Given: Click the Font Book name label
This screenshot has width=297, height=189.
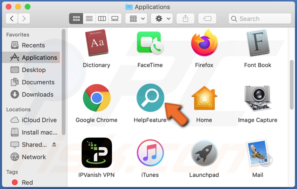Looking at the screenshot, I should point(258,65).
